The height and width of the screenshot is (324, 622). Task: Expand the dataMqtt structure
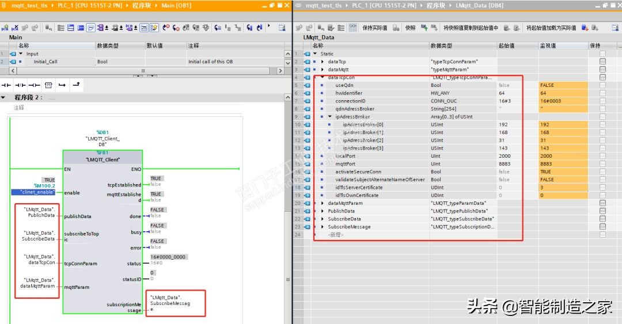[323, 70]
